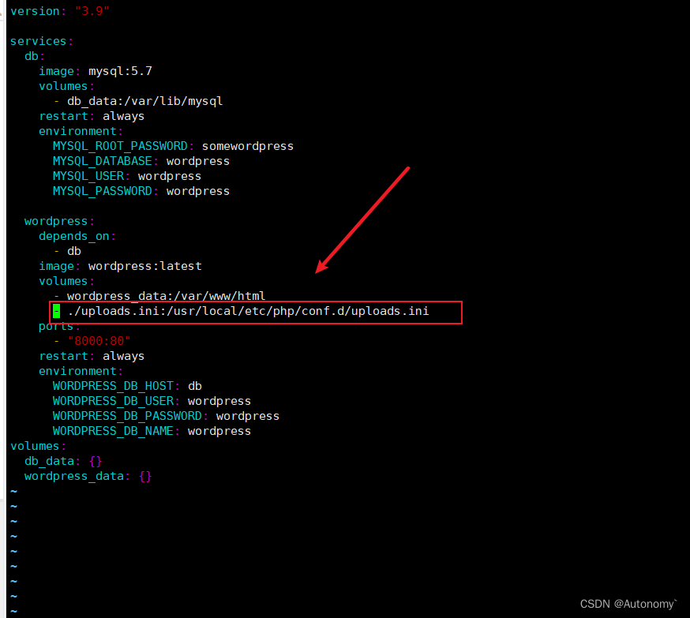Viewport: 690px width, 618px height.
Task: Click the MYSQL_USER: wordpress line
Action: [127, 176]
